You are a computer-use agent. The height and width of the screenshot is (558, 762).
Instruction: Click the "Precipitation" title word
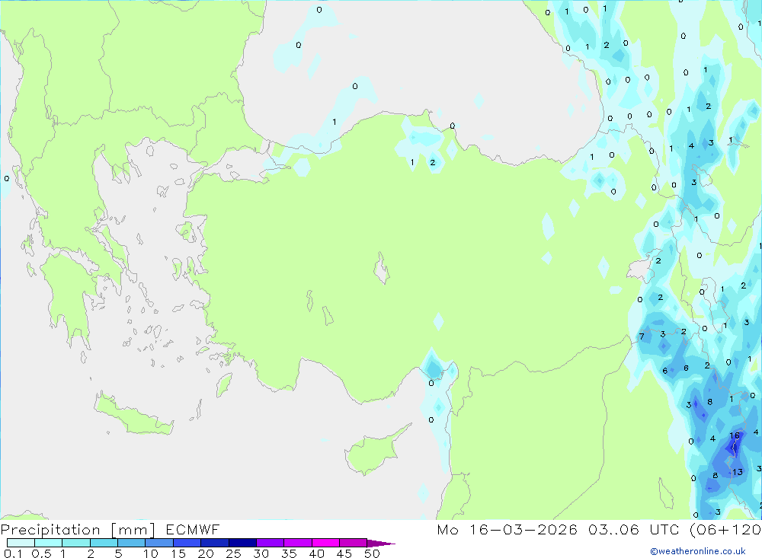50,529
